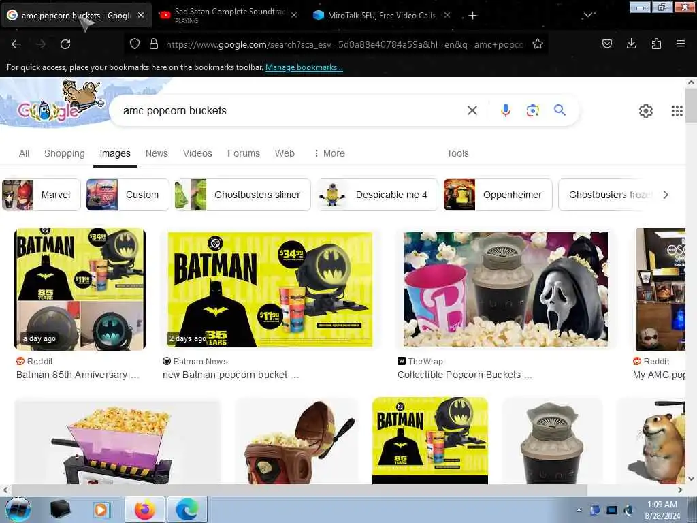Open the image search Tools
697x523 pixels.
(x=457, y=153)
